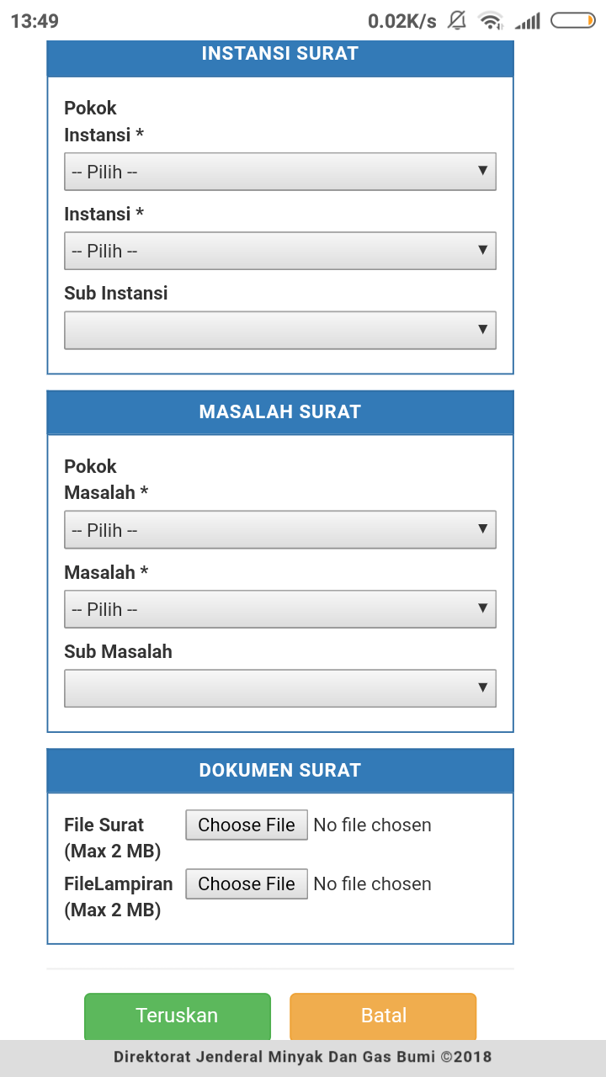The width and height of the screenshot is (606, 1077).
Task: Tap the battery indicator icon
Action: click(x=572, y=20)
